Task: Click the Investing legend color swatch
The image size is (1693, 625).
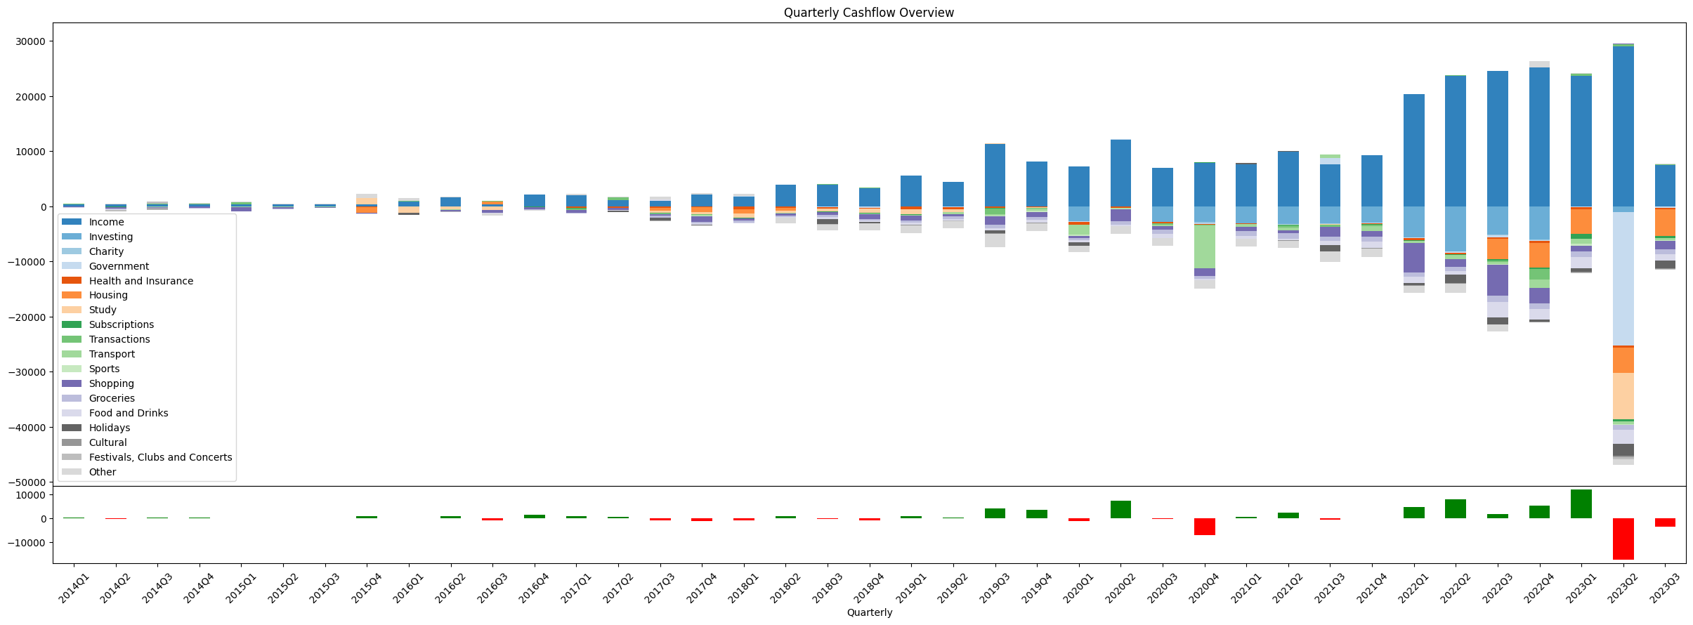Action: [72, 237]
